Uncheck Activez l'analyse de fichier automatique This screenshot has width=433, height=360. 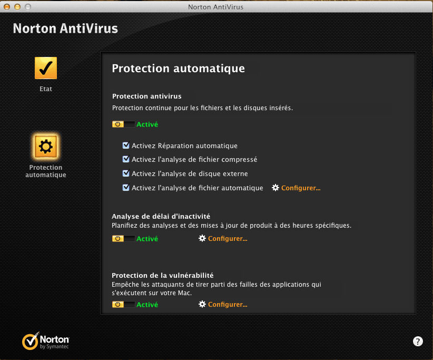(126, 188)
